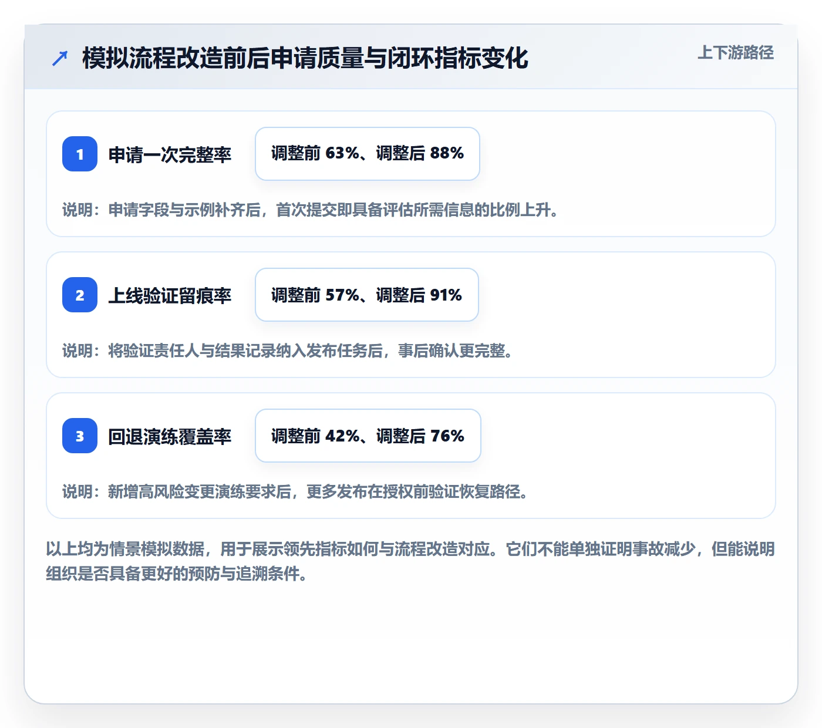Click the 回退演练覆盖率 metric name
822x728 pixels.
(170, 436)
